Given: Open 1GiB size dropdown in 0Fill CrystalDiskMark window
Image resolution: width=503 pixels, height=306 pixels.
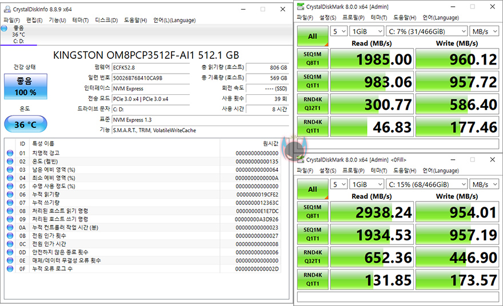Looking at the screenshot, I should point(366,184).
